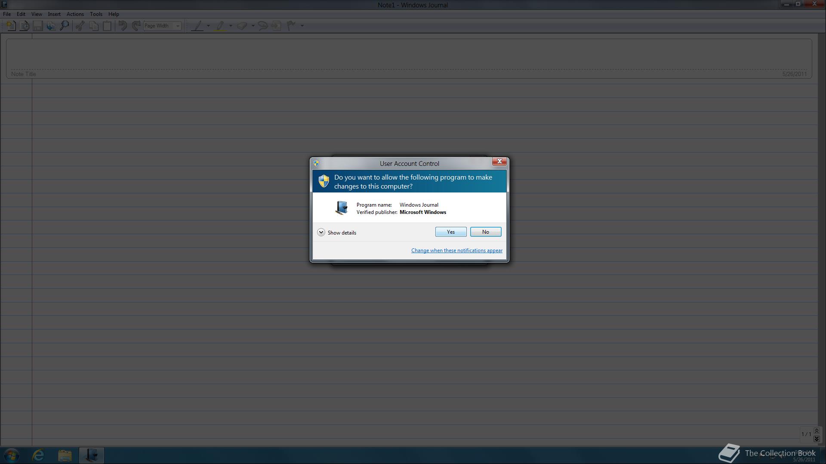The image size is (826, 464).
Task: Close the User Account Control dialog
Action: click(x=499, y=162)
